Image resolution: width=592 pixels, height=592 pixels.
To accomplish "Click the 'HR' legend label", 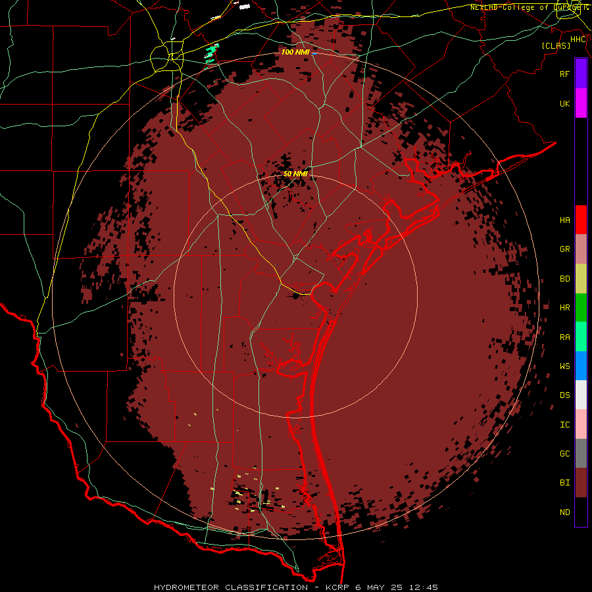I will (x=565, y=308).
